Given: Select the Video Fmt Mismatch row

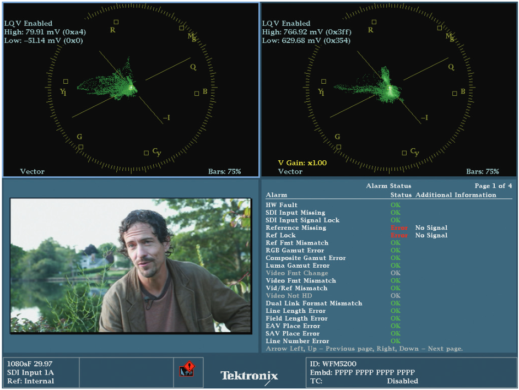Looking at the screenshot, I should click(x=389, y=281).
